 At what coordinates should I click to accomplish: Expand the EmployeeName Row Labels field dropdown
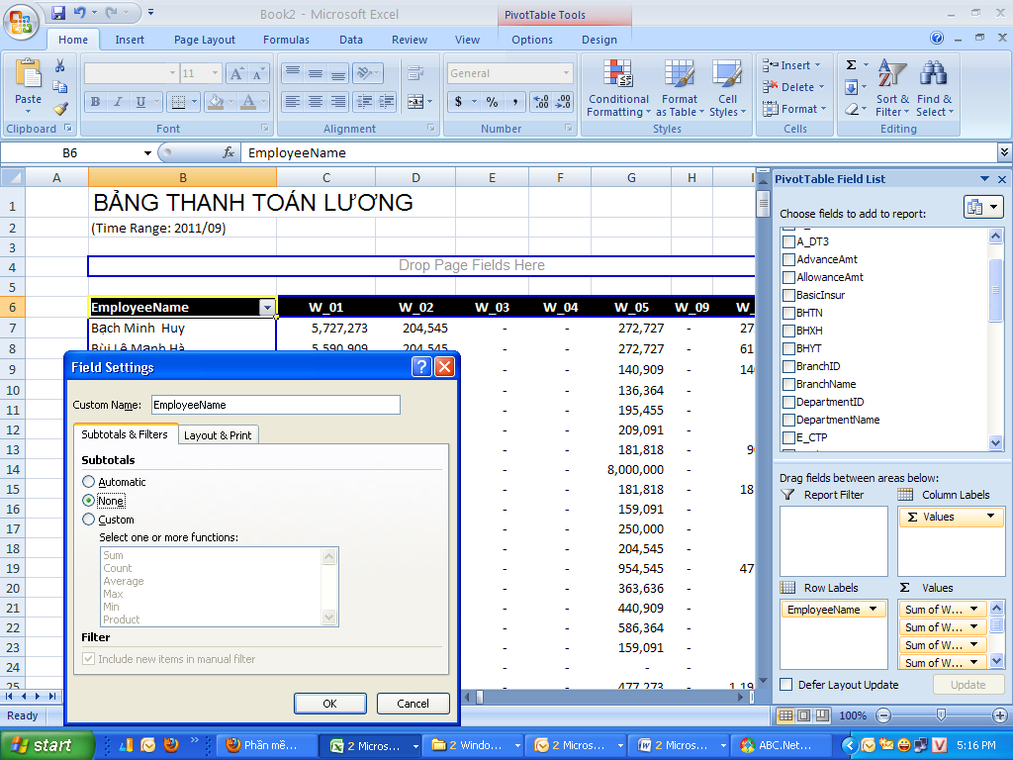coord(874,610)
